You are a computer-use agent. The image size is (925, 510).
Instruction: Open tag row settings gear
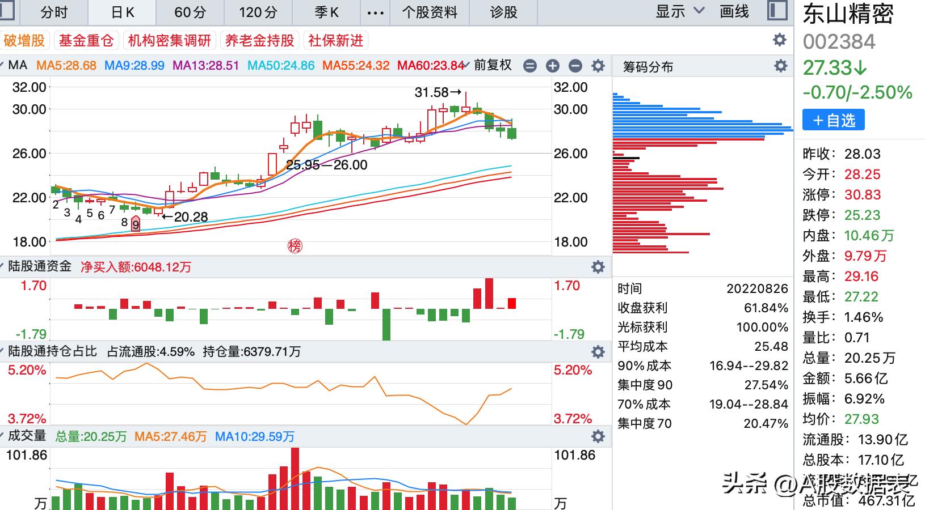pyautogui.click(x=780, y=40)
